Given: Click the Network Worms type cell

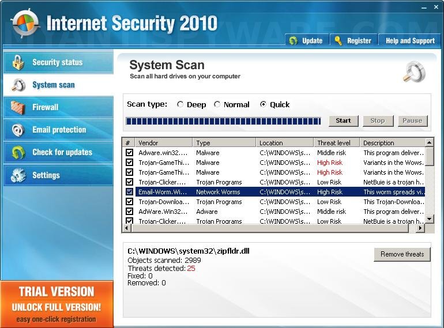Looking at the screenshot, I should pyautogui.click(x=218, y=192).
